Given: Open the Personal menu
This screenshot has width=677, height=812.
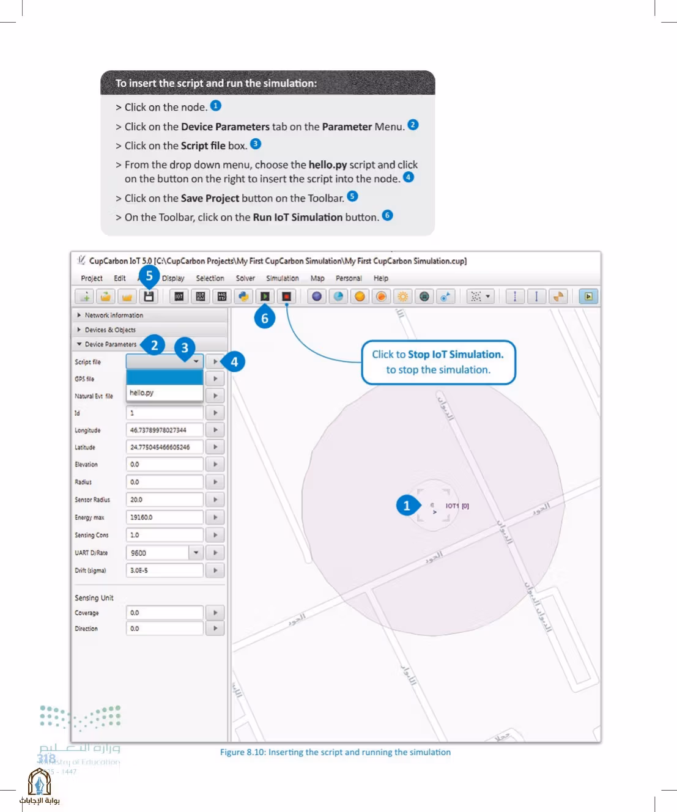Looking at the screenshot, I should pos(349,278).
